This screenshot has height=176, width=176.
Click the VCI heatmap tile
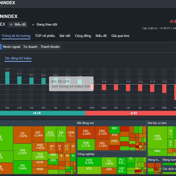coord(52,148)
